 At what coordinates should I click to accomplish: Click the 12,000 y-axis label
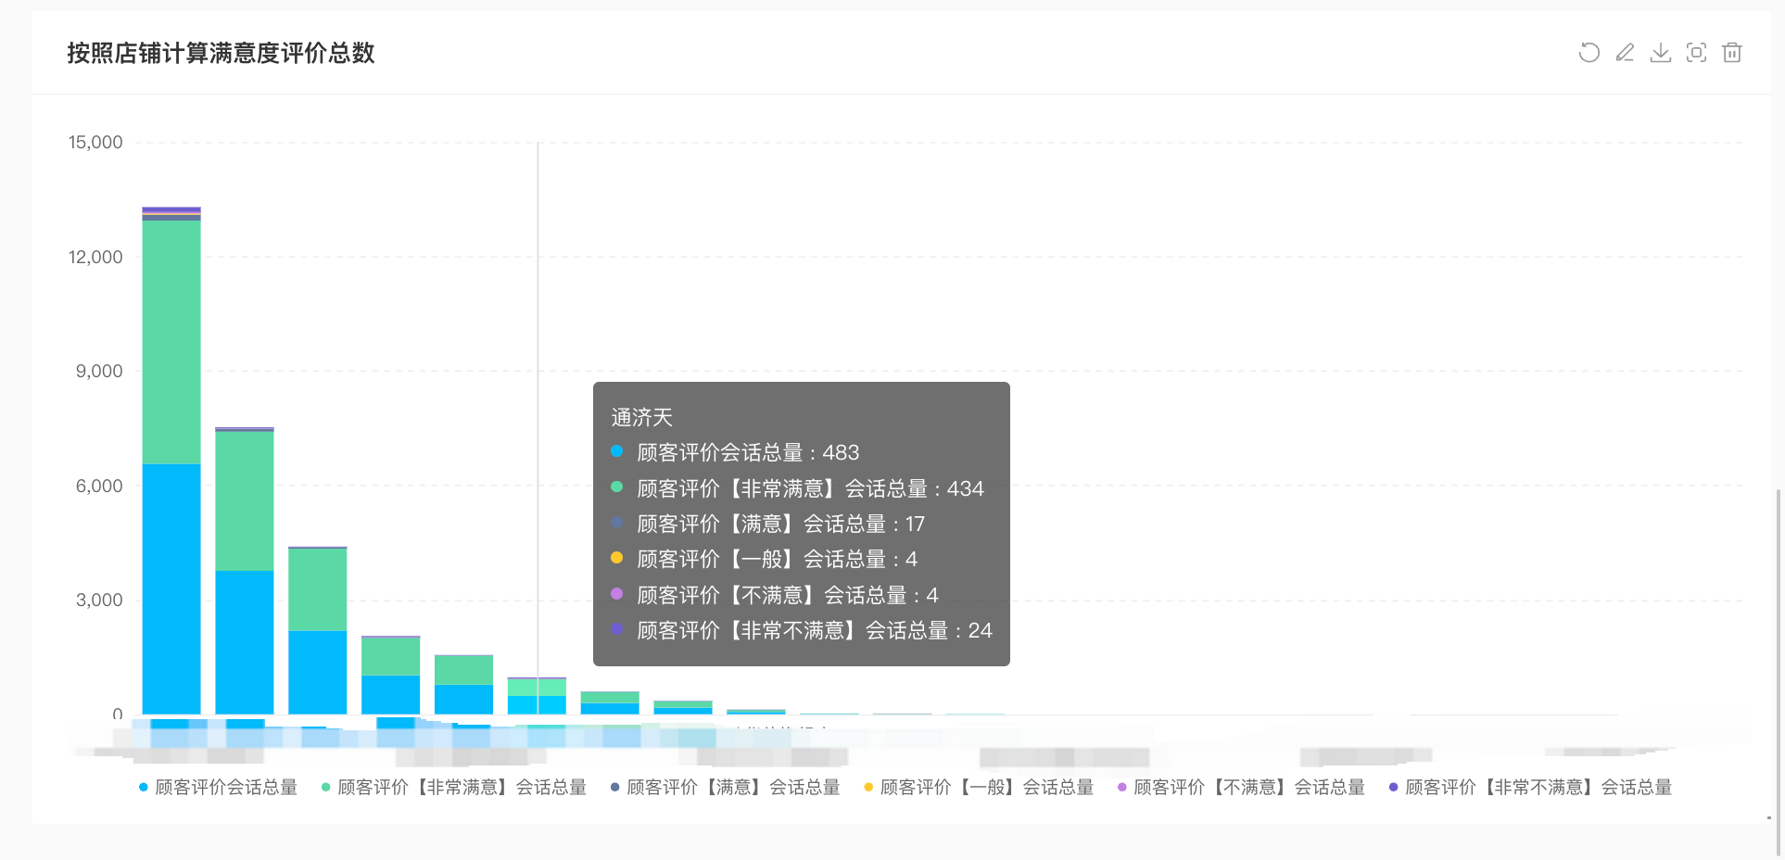pos(95,258)
